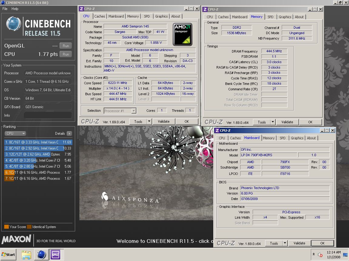This screenshot has width=349, height=261.
Task: Click Tools button in CPU-Z Mainboard window
Action: 274,243
